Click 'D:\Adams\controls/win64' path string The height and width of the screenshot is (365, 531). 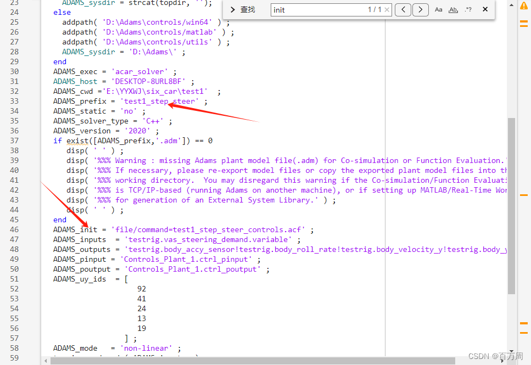(x=157, y=23)
